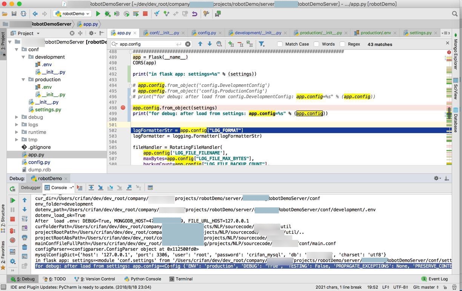Rerun robotDemo in the debug panel
The image size is (462, 291).
click(12, 189)
